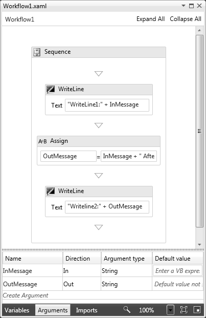
Task: Click the first WriteLine activity icon
Action: pos(51,89)
